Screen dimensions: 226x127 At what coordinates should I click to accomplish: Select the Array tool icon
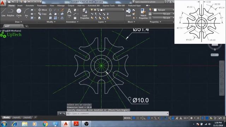click(x=55, y=18)
